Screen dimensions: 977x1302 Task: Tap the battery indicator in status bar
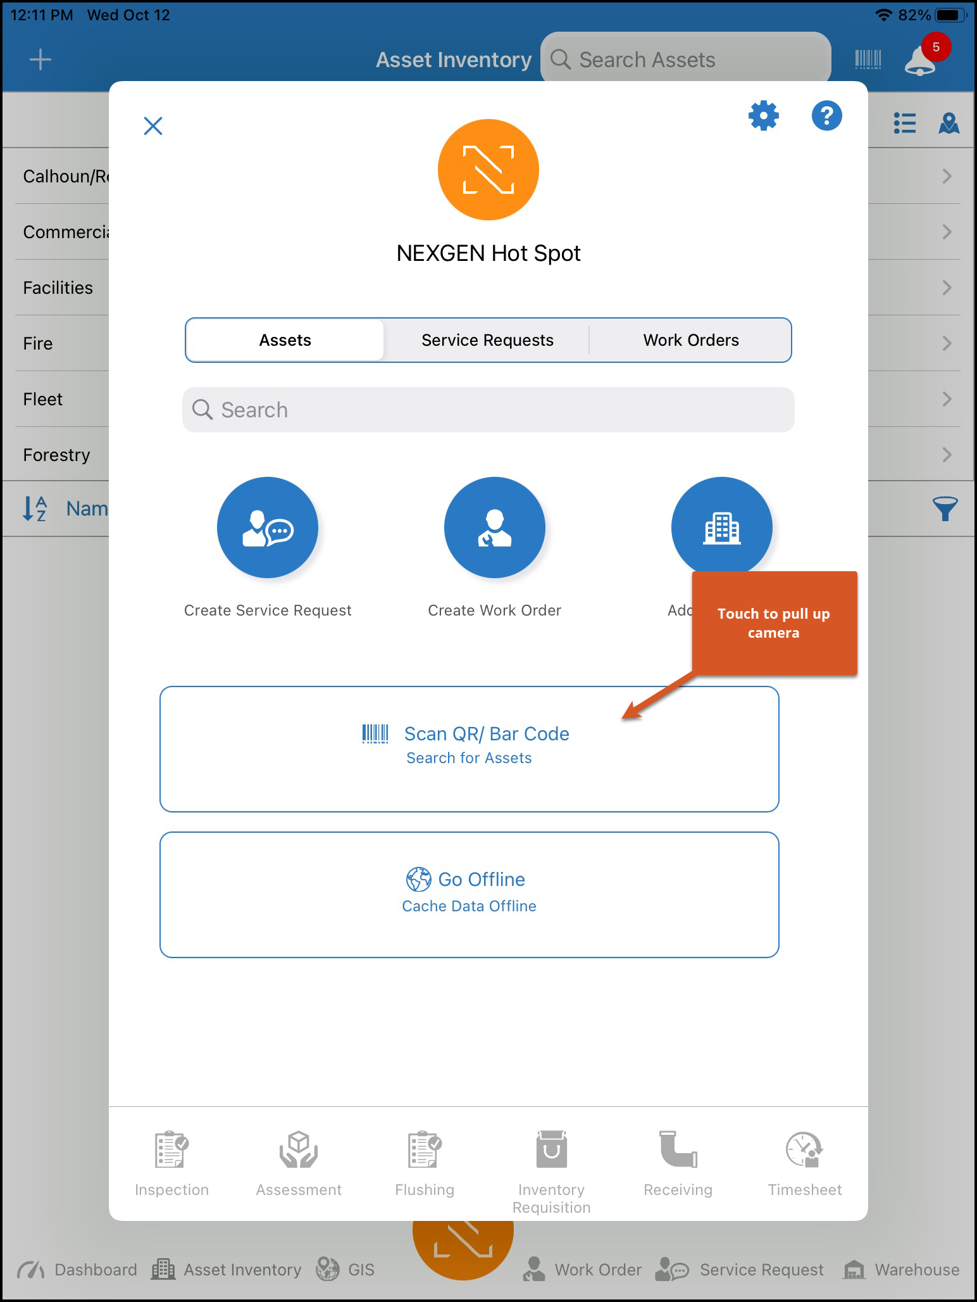(x=950, y=15)
